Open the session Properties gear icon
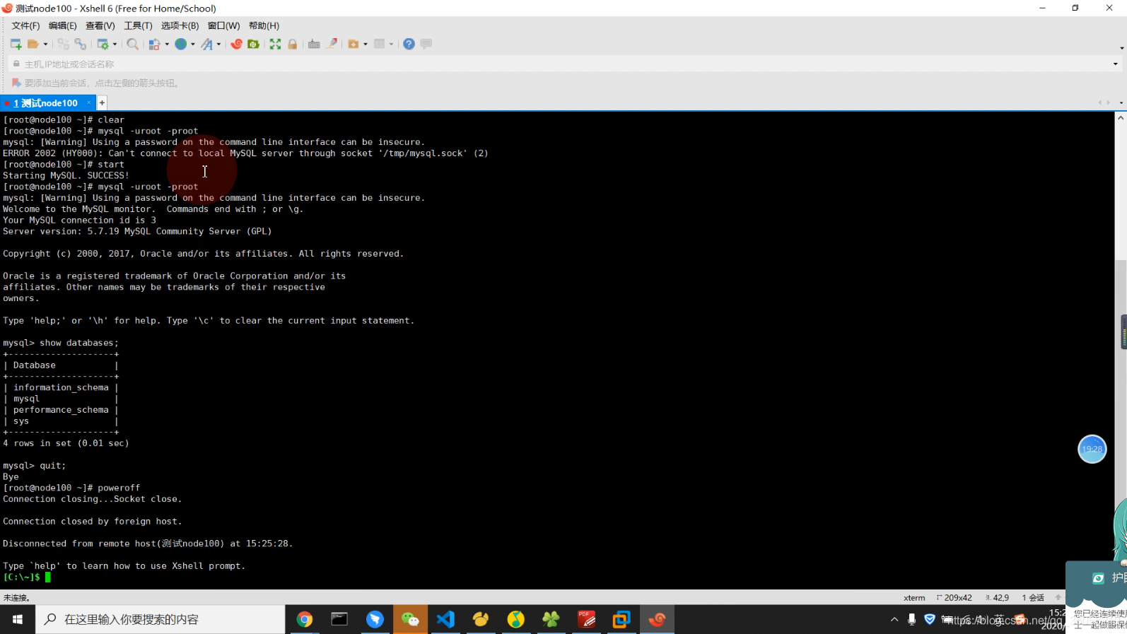Screen dimensions: 1127x634 [103, 44]
